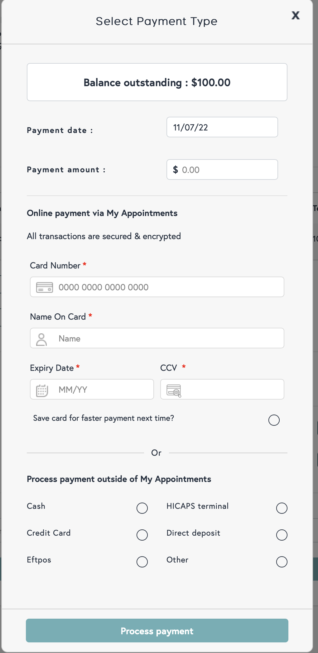
Task: Click the dollar sign in Payment amount
Action: [176, 170]
